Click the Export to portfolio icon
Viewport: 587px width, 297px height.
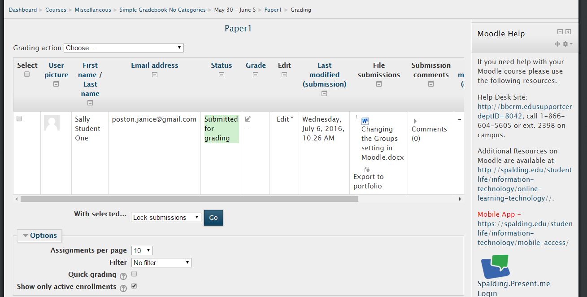click(x=367, y=169)
